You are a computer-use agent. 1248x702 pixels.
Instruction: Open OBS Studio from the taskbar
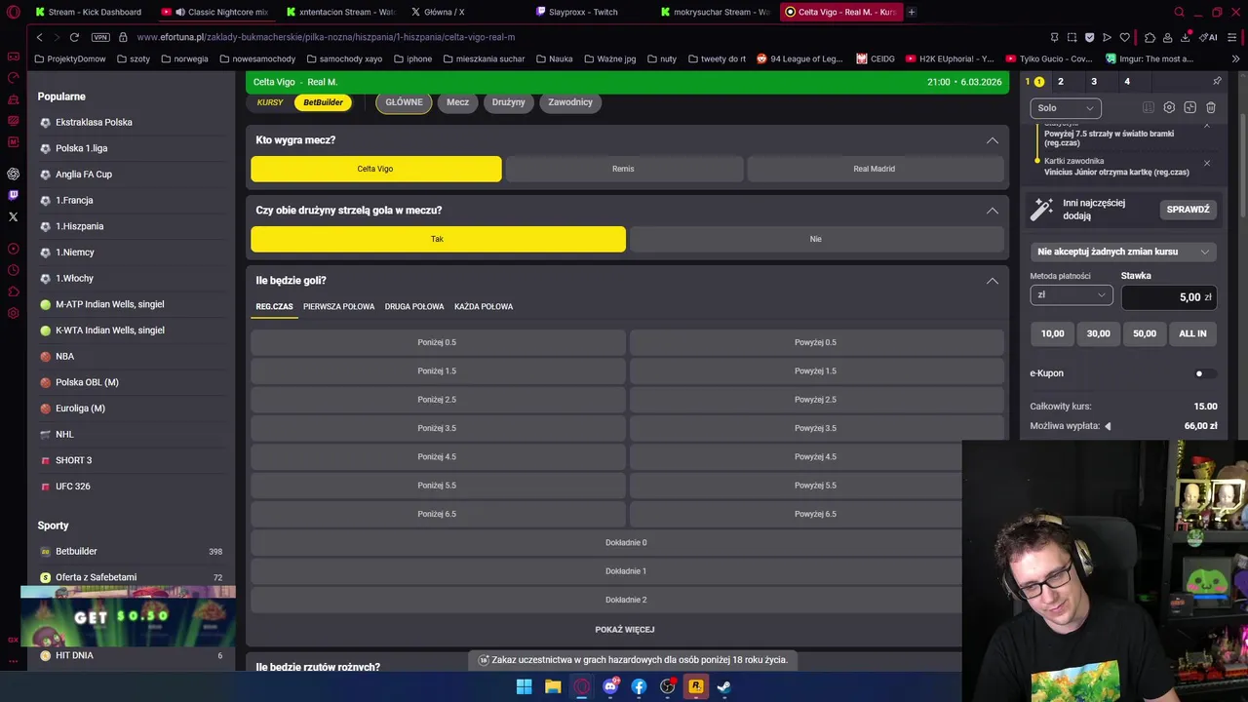pyautogui.click(x=668, y=686)
